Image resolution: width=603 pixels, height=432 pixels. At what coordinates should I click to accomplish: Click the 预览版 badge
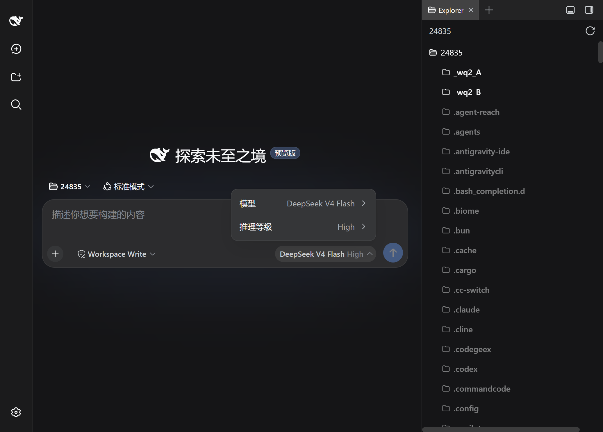click(x=285, y=153)
